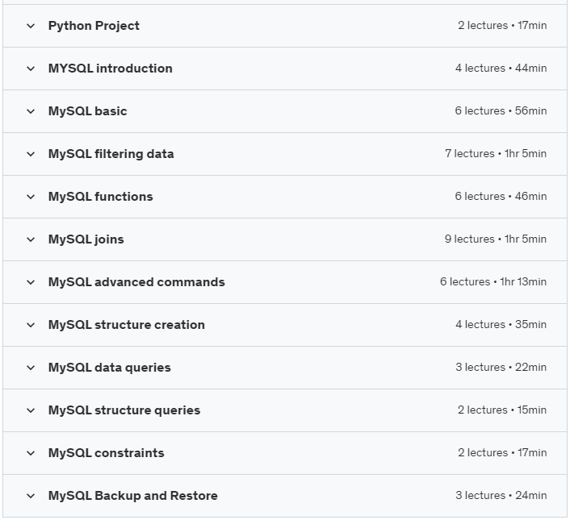Open the MySQL Backup and Restore title
This screenshot has width=570, height=520.
click(133, 496)
